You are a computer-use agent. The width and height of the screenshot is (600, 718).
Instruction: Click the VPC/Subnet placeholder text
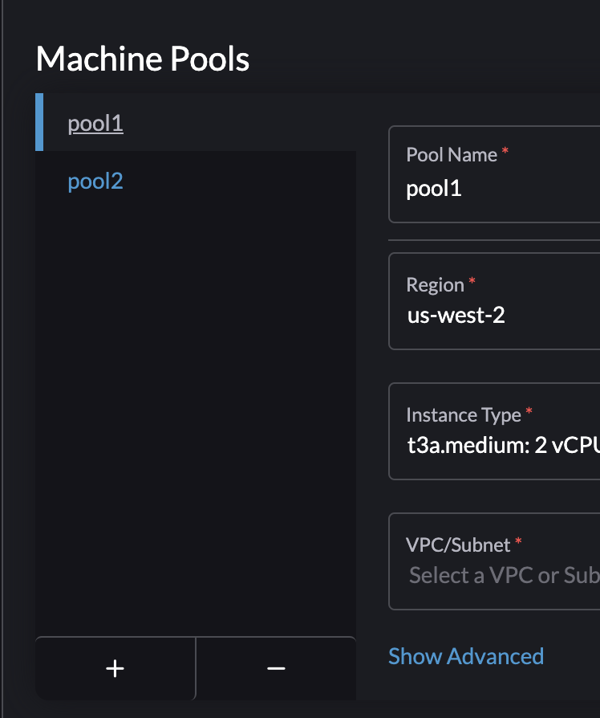point(497,575)
